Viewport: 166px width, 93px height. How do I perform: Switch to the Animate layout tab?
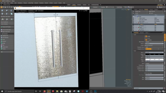79,5
